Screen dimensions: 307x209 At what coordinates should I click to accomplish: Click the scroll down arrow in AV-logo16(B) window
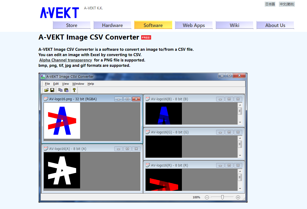pyautogui.click(x=240, y=122)
